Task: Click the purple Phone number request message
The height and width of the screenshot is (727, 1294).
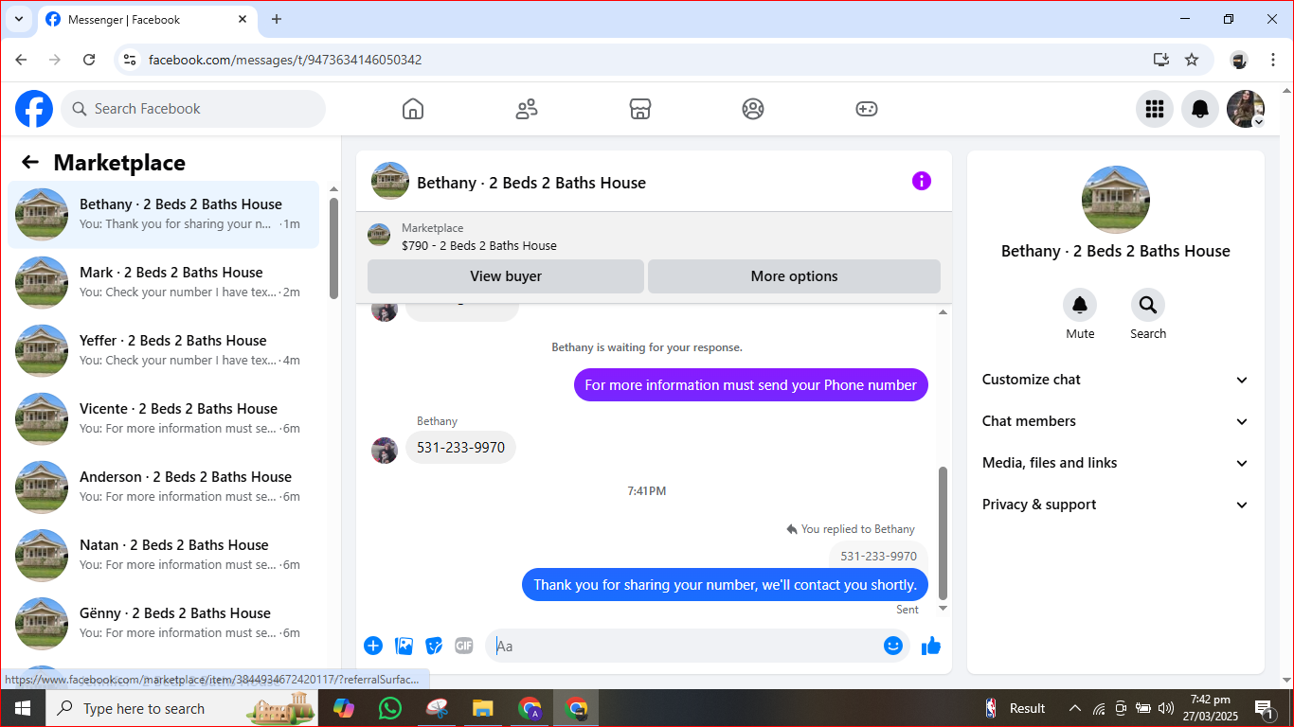Action: pyautogui.click(x=751, y=384)
